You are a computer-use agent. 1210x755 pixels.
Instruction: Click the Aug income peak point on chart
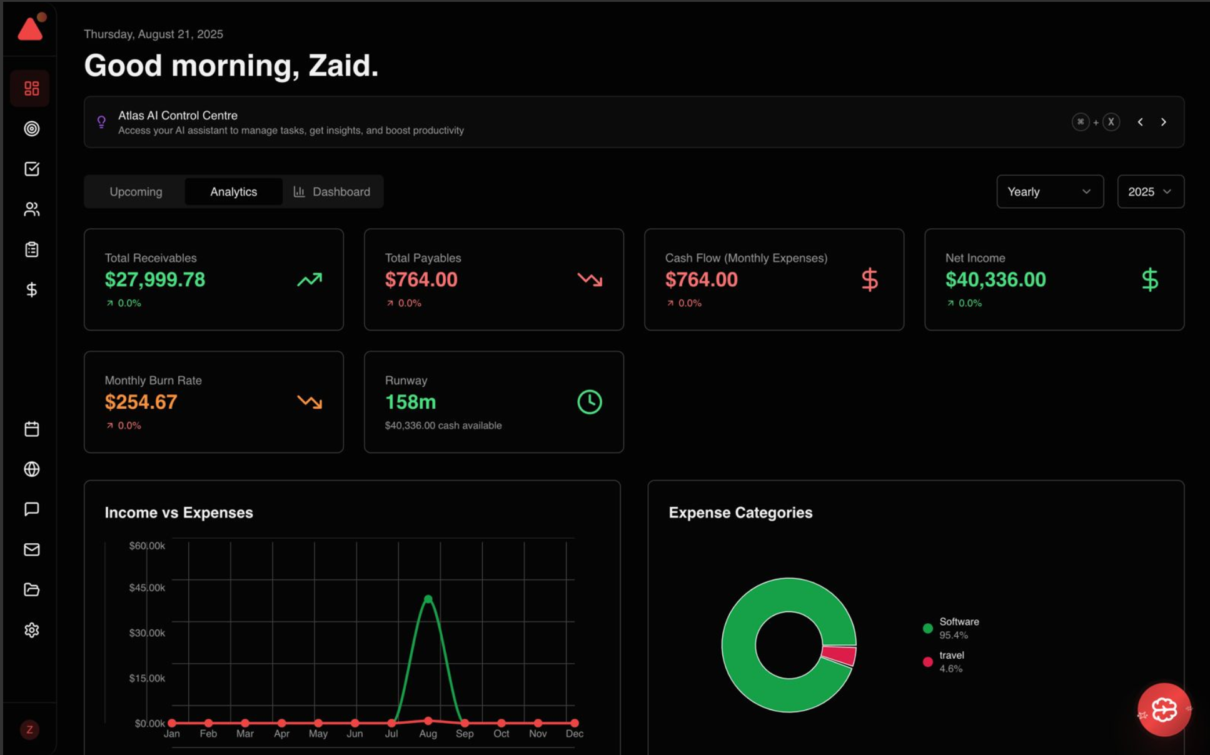coord(428,599)
